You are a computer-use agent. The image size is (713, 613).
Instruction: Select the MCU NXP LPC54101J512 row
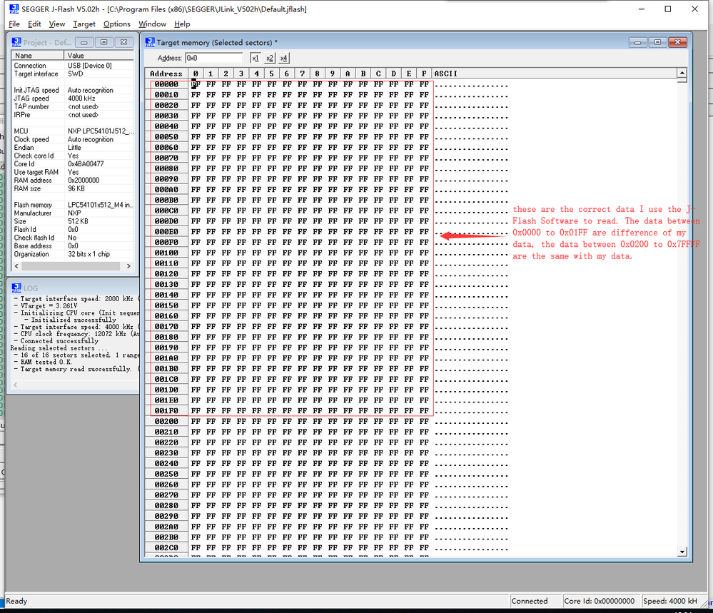pos(73,131)
